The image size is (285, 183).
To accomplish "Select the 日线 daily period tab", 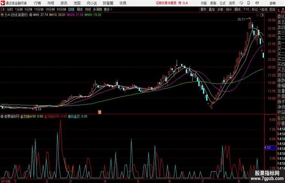I will tap(71, 9).
